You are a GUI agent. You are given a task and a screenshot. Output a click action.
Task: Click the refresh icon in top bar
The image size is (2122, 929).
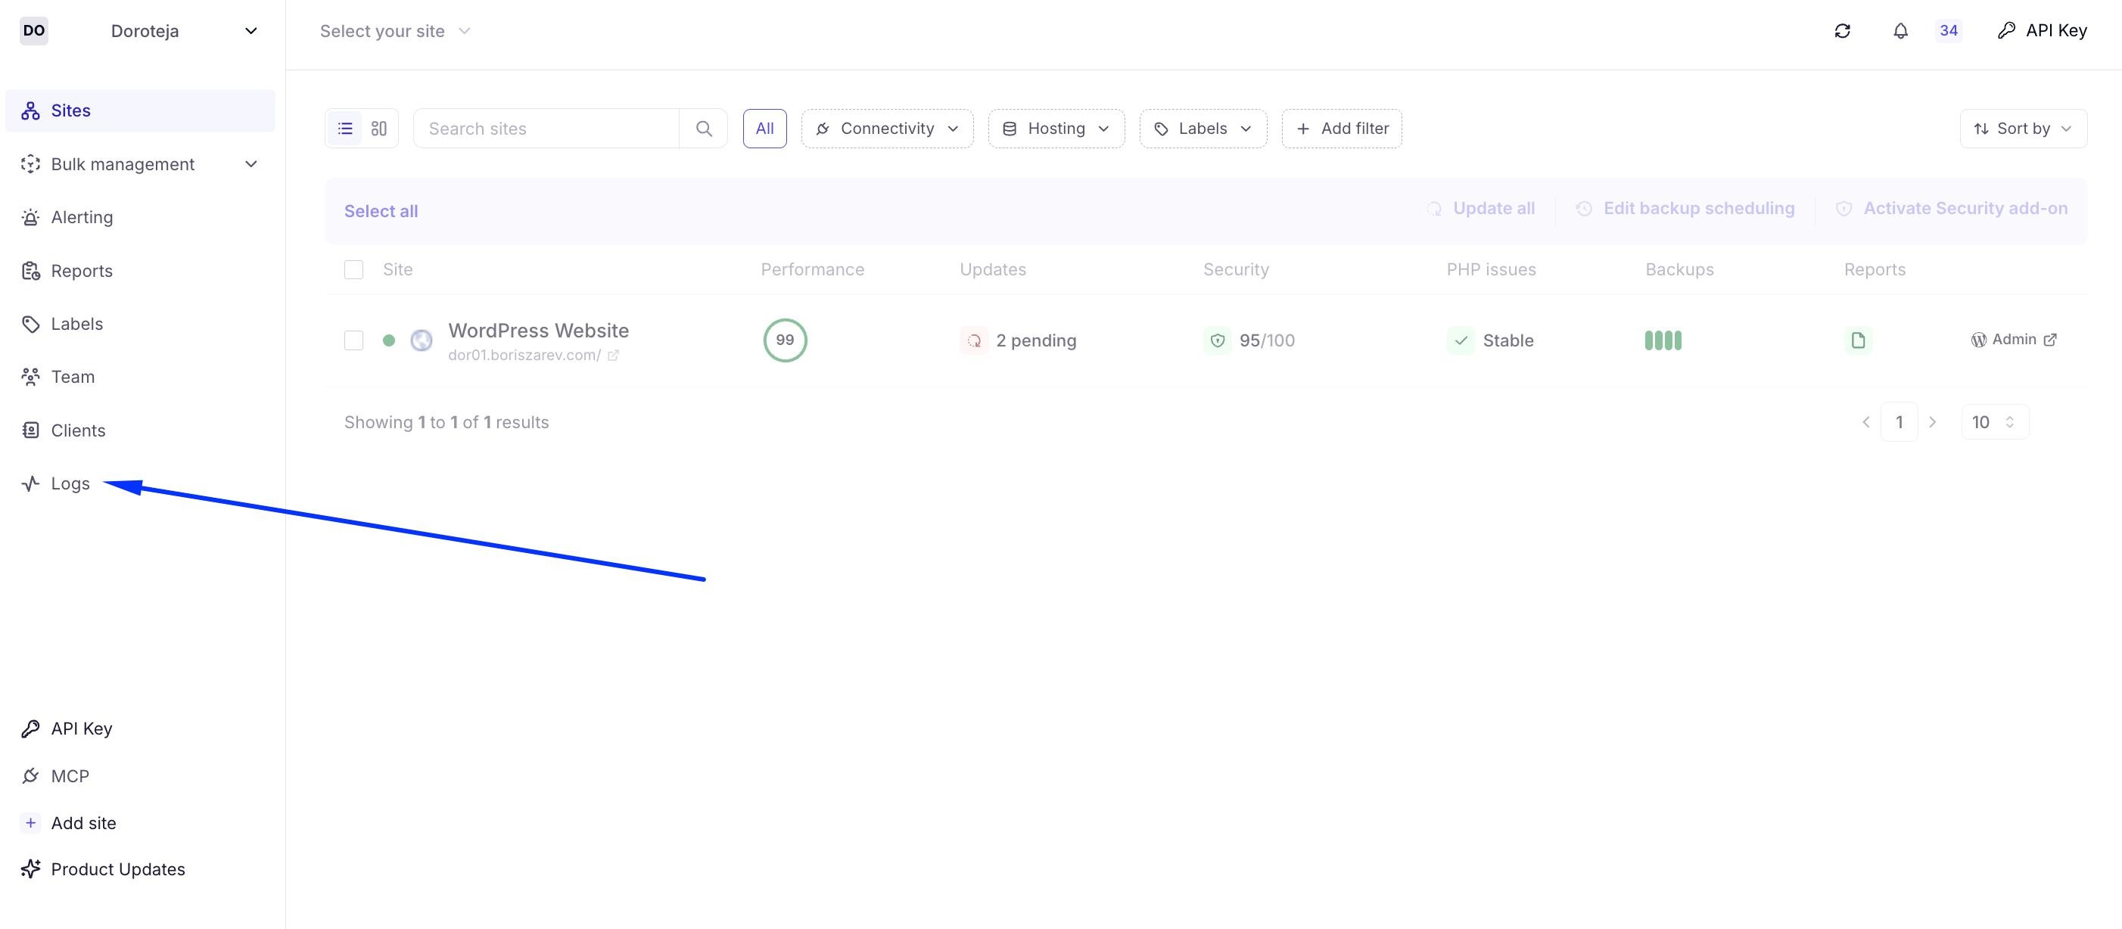[1843, 31]
